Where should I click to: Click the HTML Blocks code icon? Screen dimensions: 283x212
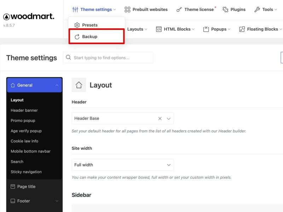(x=158, y=29)
